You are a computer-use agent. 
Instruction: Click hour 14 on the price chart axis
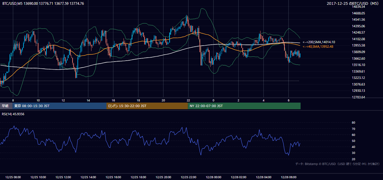point(88,100)
